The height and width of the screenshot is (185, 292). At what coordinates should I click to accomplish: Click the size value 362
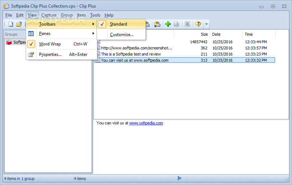click(x=204, y=48)
